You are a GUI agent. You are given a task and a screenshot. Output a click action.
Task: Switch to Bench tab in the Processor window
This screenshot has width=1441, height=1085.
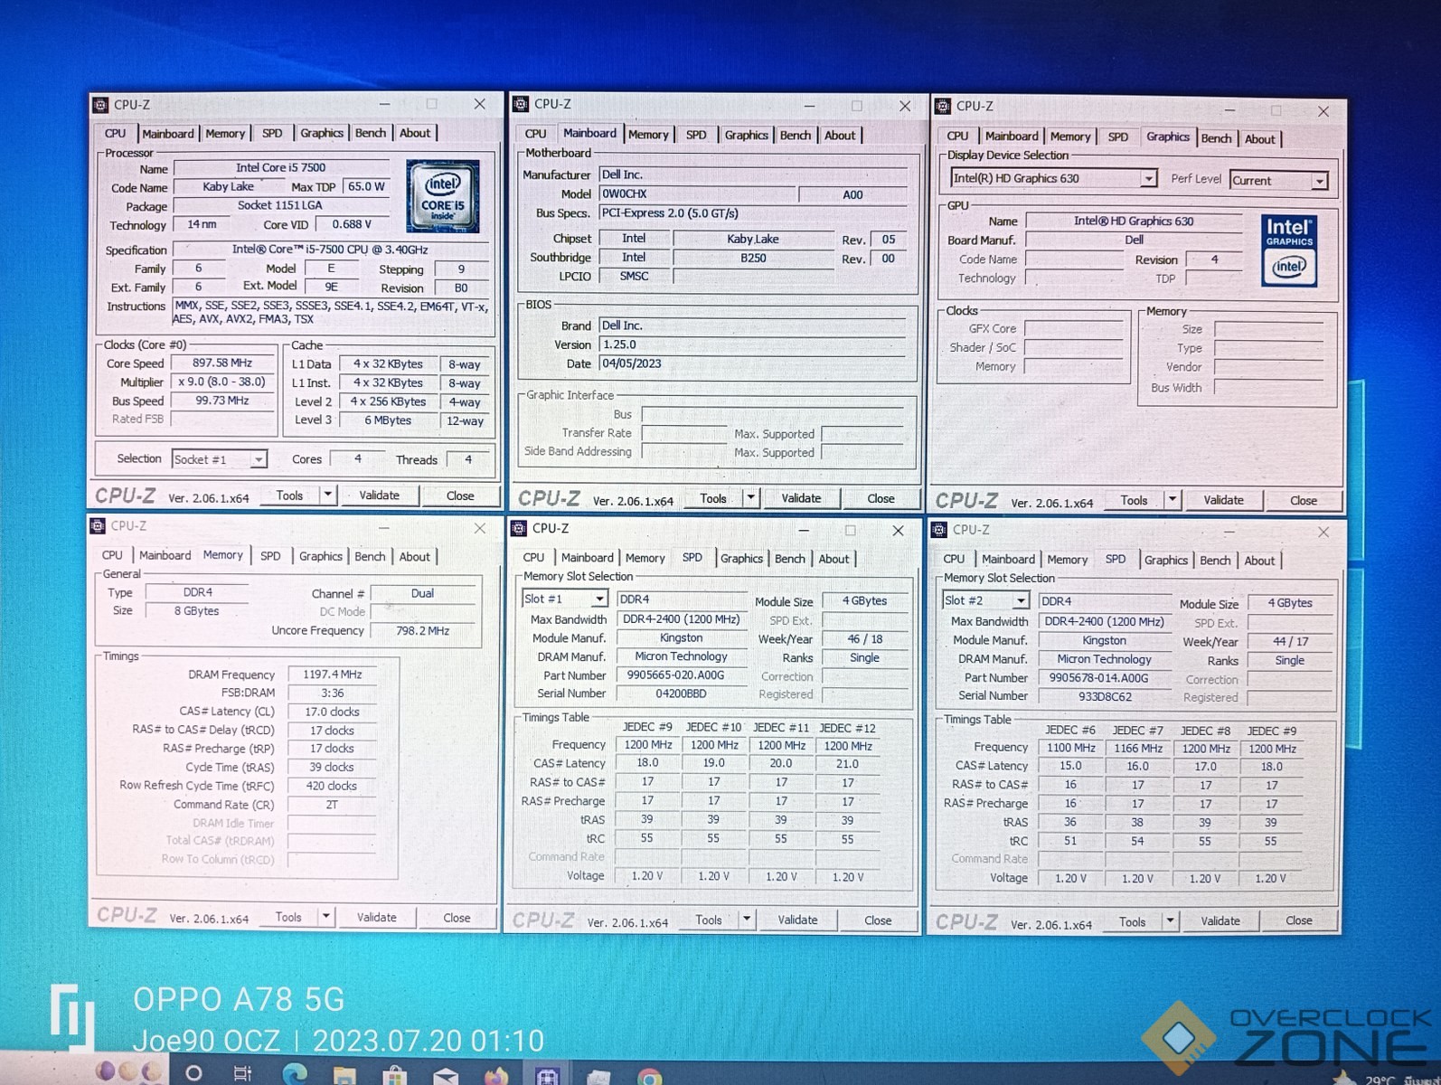[x=370, y=133]
